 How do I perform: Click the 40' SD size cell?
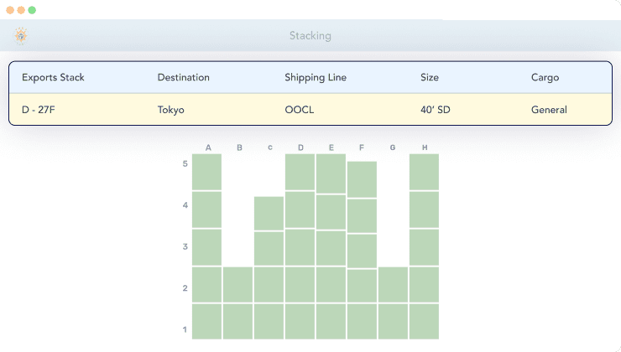[x=435, y=110]
